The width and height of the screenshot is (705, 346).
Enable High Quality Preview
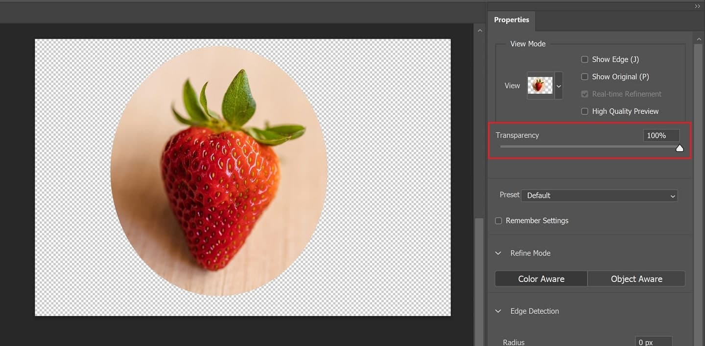point(585,111)
